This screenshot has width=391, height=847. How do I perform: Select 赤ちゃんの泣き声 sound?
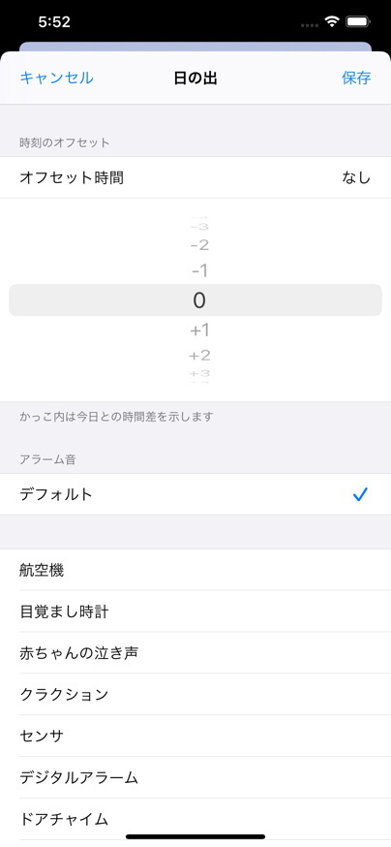(195, 653)
